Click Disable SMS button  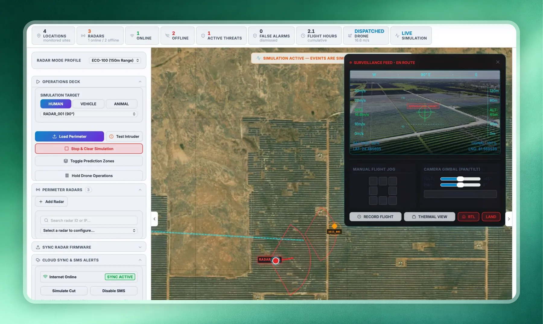coord(114,291)
